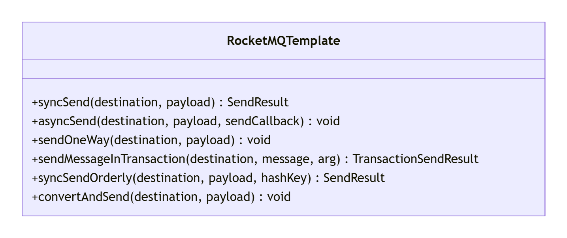Click the message parameter in sendMessageInTransaction

pyautogui.click(x=287, y=159)
